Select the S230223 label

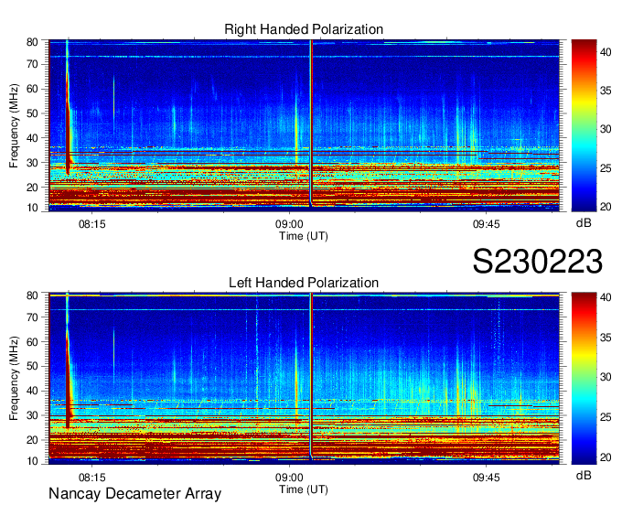click(x=538, y=261)
